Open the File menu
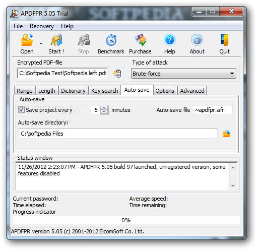 coord(18,26)
